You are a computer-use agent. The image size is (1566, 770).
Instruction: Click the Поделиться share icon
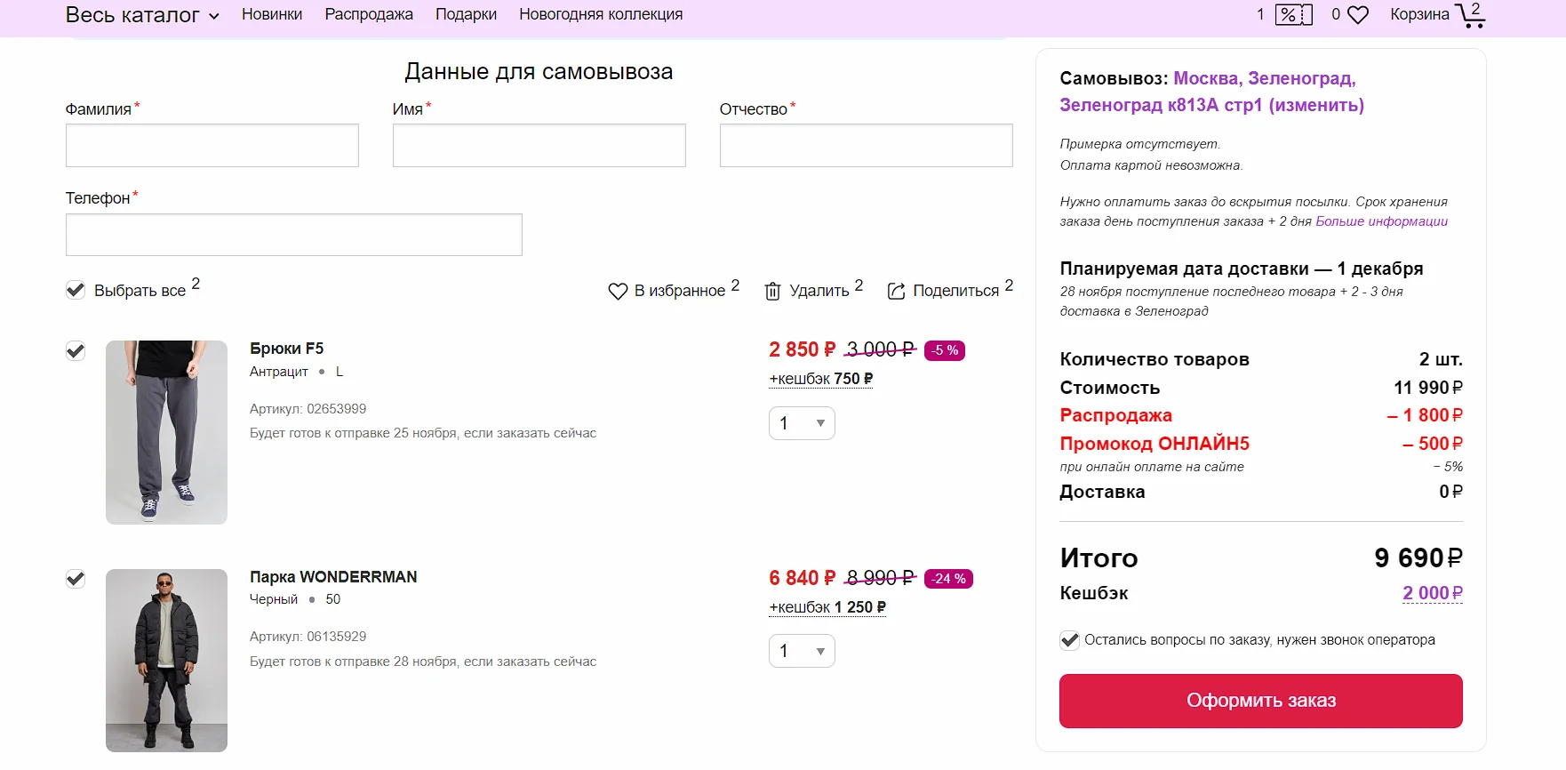coord(897,292)
